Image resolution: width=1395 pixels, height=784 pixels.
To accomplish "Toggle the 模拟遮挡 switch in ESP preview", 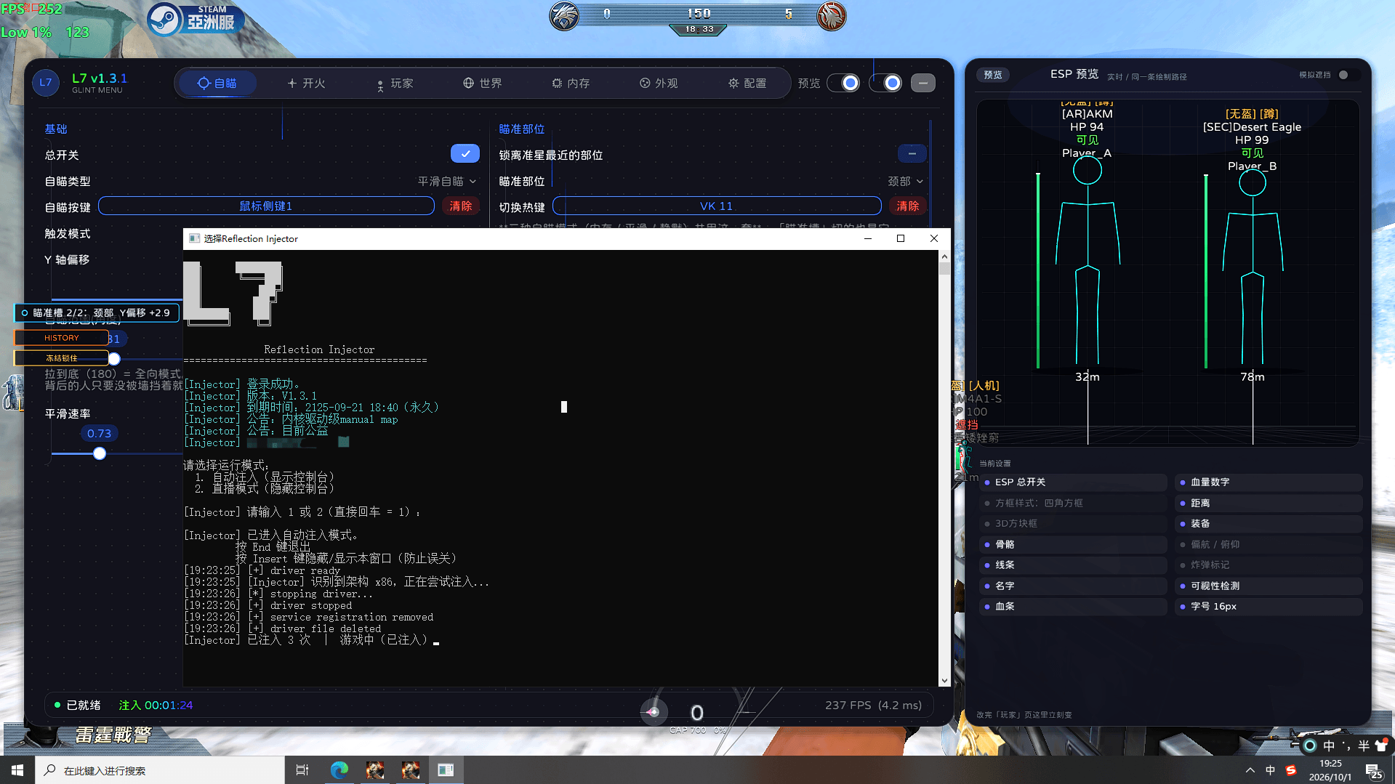I will pyautogui.click(x=1347, y=75).
